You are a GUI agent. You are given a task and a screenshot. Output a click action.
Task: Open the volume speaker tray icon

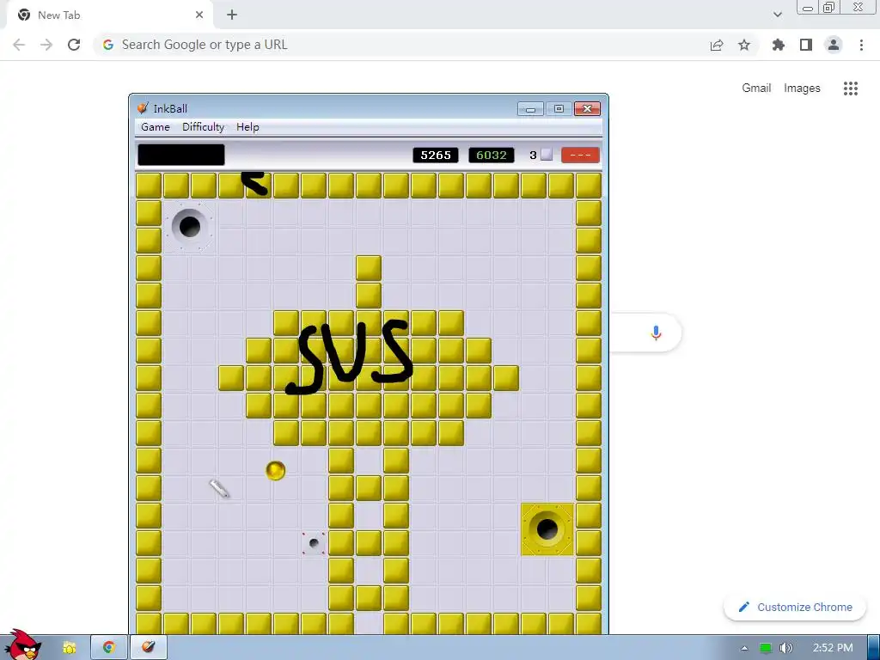click(x=786, y=648)
